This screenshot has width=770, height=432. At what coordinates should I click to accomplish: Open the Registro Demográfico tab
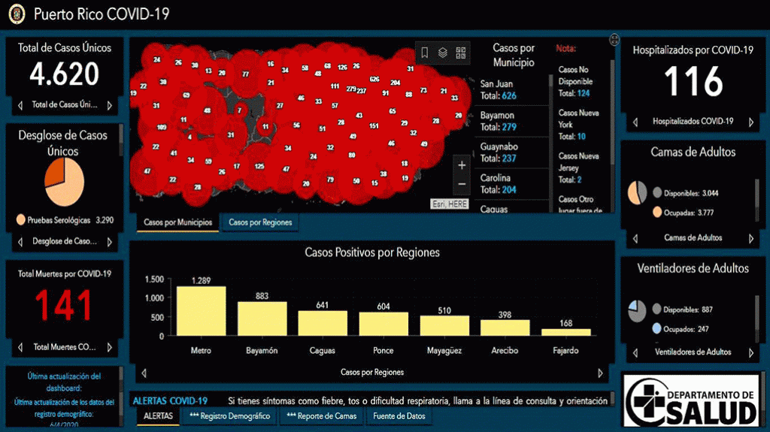point(229,416)
